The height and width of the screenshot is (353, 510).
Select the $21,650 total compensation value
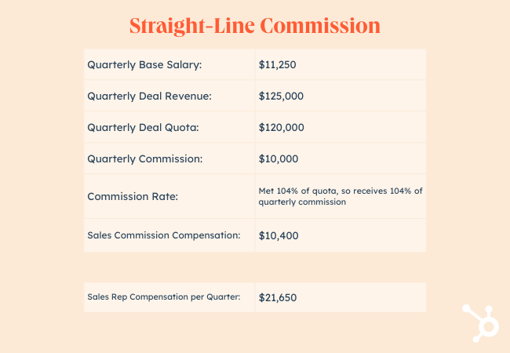[277, 298]
